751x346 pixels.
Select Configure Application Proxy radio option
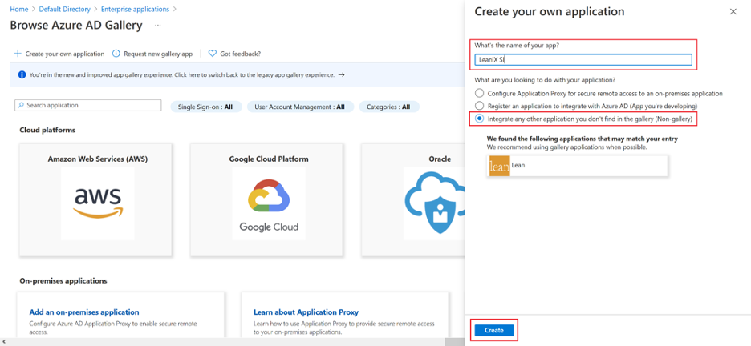click(479, 93)
